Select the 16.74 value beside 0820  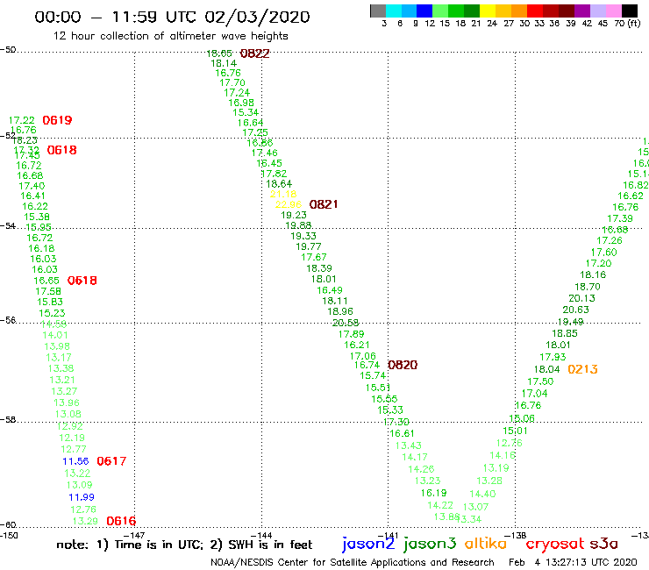tap(367, 365)
